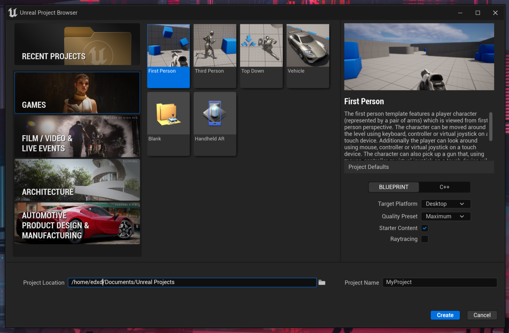Uncheck the Starter Content checkbox
The height and width of the screenshot is (333, 509).
[424, 228]
